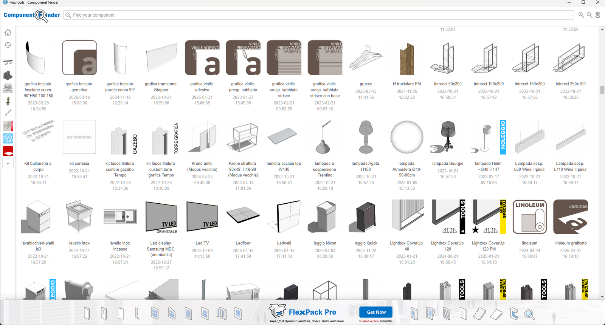Click the scroll down arrow in the sidebar
Viewport: 605px width, 325px height.
pos(3,297)
